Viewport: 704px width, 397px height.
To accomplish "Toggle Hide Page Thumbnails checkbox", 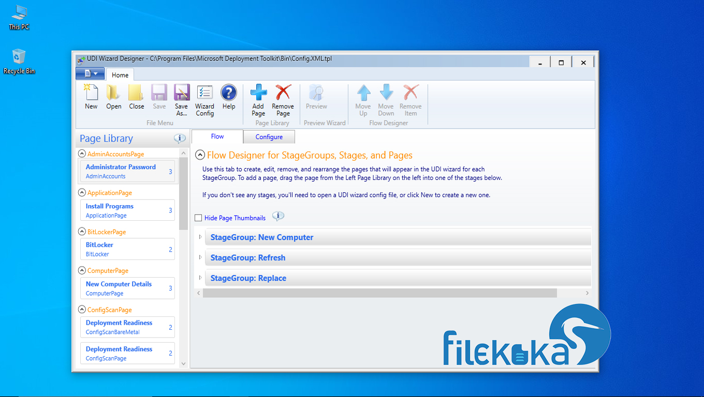I will pyautogui.click(x=198, y=218).
